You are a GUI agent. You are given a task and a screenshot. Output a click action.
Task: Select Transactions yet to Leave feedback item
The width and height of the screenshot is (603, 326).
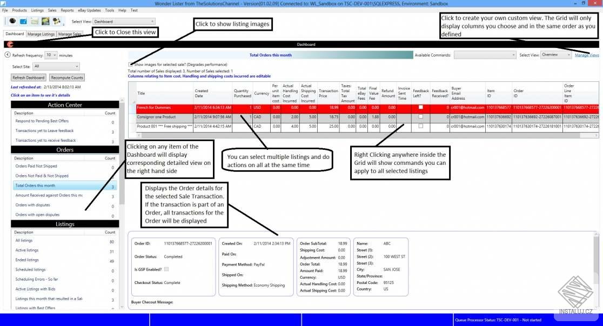coord(64,131)
